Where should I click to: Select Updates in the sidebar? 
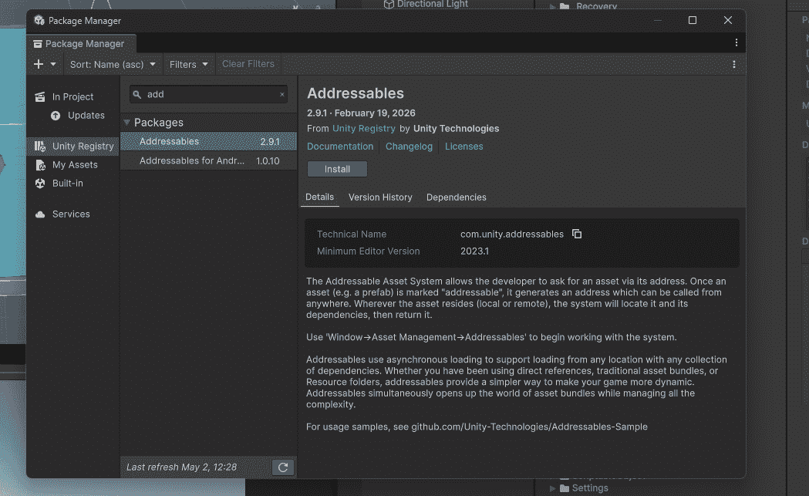86,115
